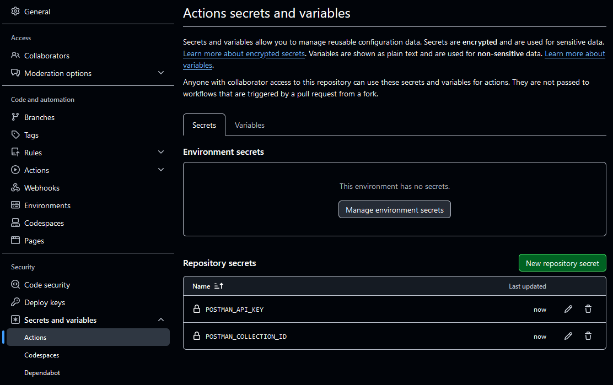The image size is (613, 385).
Task: Expand the Rules section
Action: pyautogui.click(x=160, y=151)
